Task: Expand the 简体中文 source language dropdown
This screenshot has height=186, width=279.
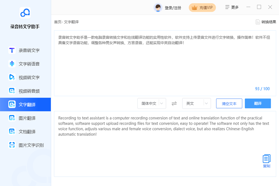Action: point(152,104)
